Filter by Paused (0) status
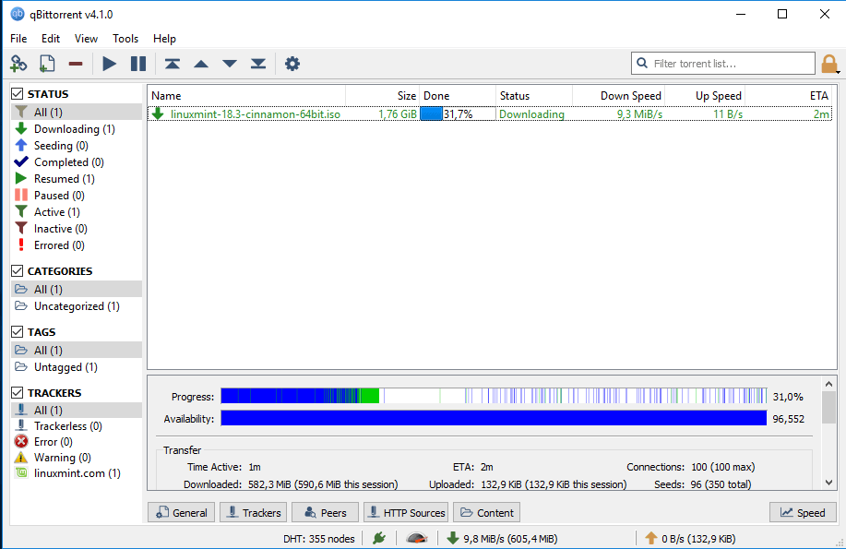The width and height of the screenshot is (846, 549). pyautogui.click(x=76, y=196)
